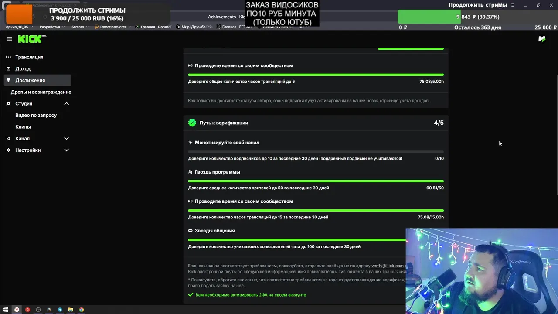Click Вам необходимо активировать 2ФА text

tap(251, 295)
